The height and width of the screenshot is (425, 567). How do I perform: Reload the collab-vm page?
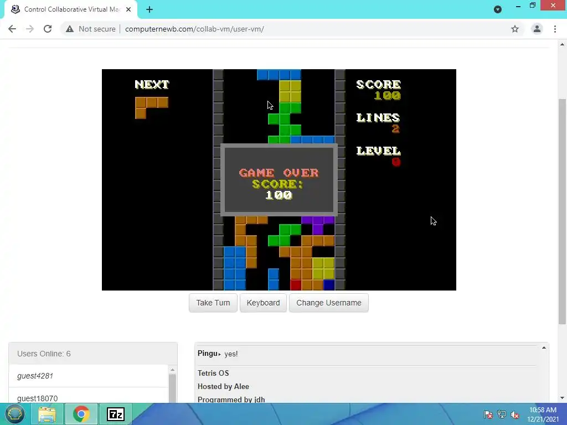[48, 29]
